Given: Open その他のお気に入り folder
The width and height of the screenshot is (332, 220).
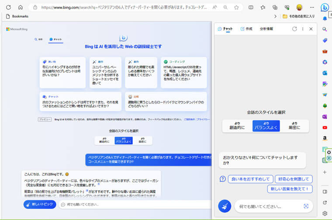Looking at the screenshot, I should pyautogui.click(x=299, y=16).
